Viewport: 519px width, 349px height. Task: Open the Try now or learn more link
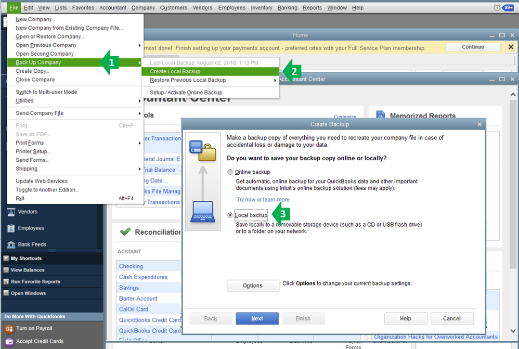point(263,200)
